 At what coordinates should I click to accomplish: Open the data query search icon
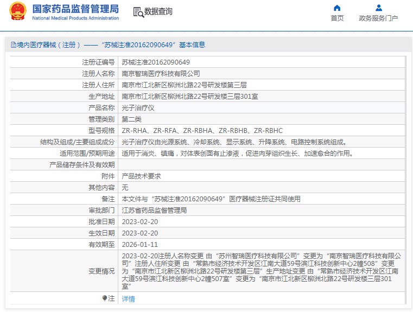pyautogui.click(x=138, y=12)
